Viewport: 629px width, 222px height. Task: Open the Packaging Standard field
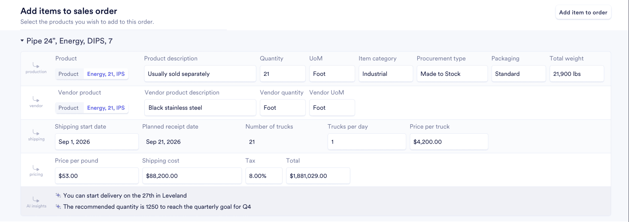(518, 74)
